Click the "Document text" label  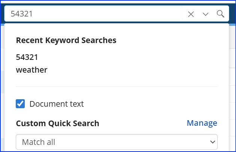point(57,104)
